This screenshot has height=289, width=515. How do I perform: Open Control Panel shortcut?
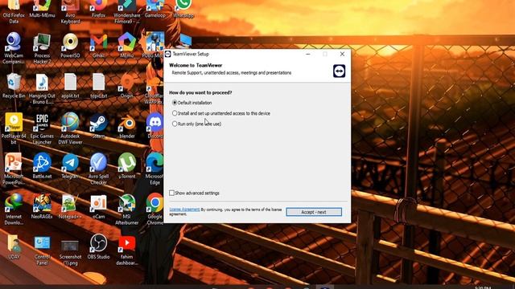point(42,250)
